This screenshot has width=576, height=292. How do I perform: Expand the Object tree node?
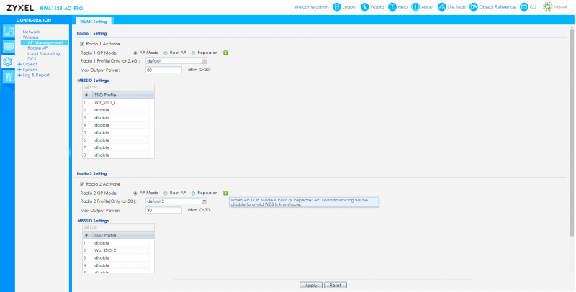pyautogui.click(x=19, y=64)
